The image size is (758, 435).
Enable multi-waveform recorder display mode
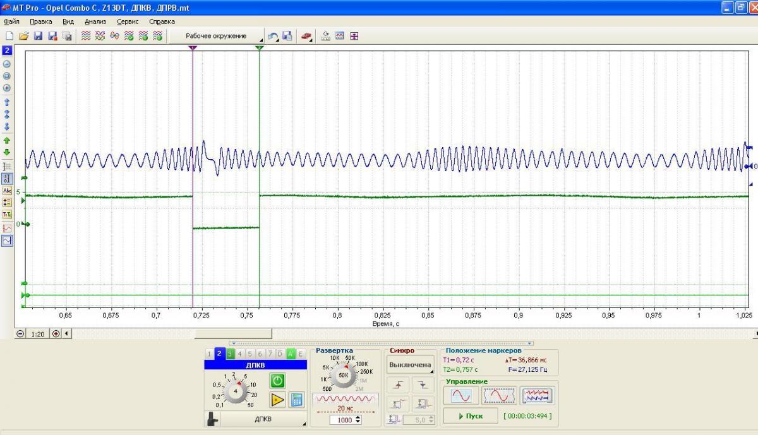pos(538,396)
